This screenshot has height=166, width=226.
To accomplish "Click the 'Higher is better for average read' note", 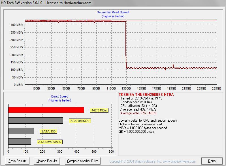I will click(x=141, y=124).
